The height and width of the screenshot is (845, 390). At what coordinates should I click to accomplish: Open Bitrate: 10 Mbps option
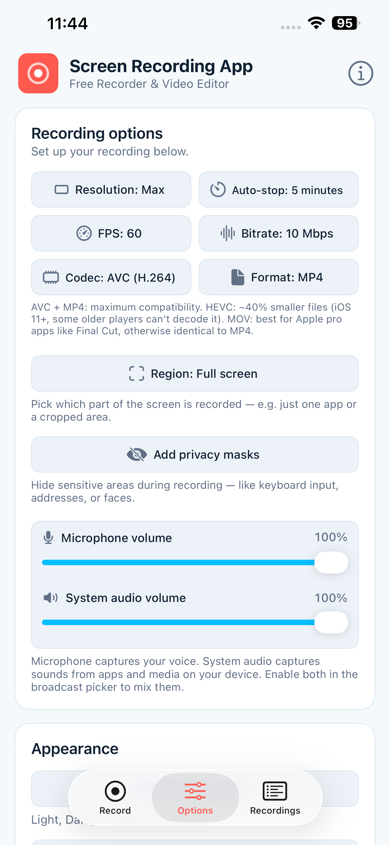pyautogui.click(x=279, y=233)
